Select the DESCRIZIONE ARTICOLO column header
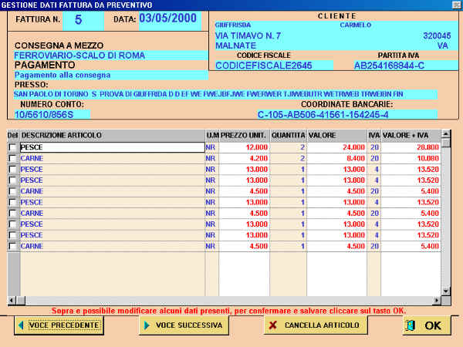This screenshot has width=463, height=347. pyautogui.click(x=111, y=135)
